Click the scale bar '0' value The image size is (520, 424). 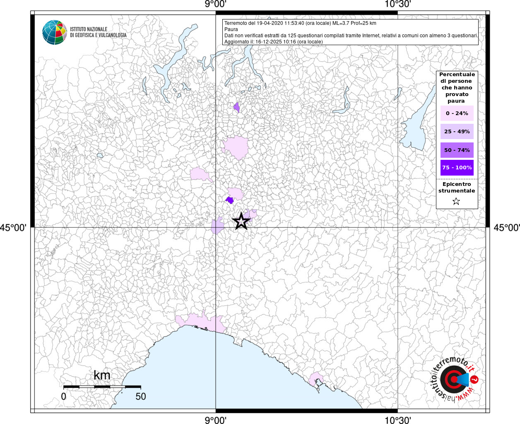click(x=63, y=396)
